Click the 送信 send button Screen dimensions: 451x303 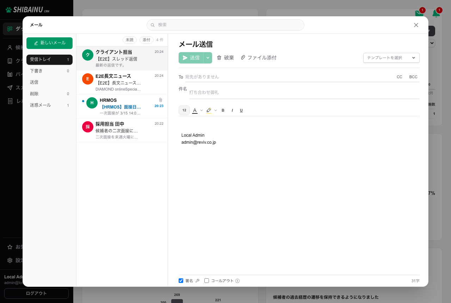191,58
